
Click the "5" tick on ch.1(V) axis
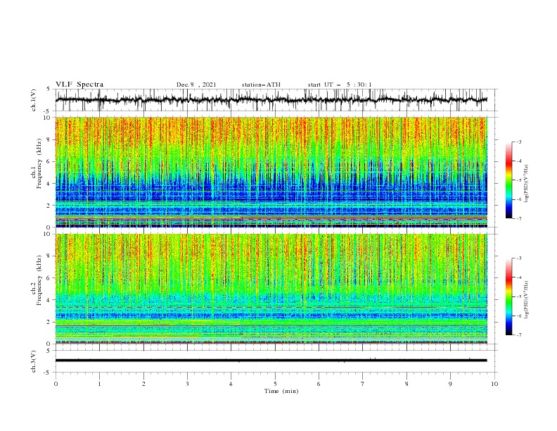pyautogui.click(x=49, y=89)
